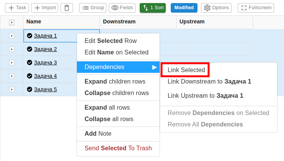Click the Fullscreen button
This screenshot has width=284, height=161.
255,8
